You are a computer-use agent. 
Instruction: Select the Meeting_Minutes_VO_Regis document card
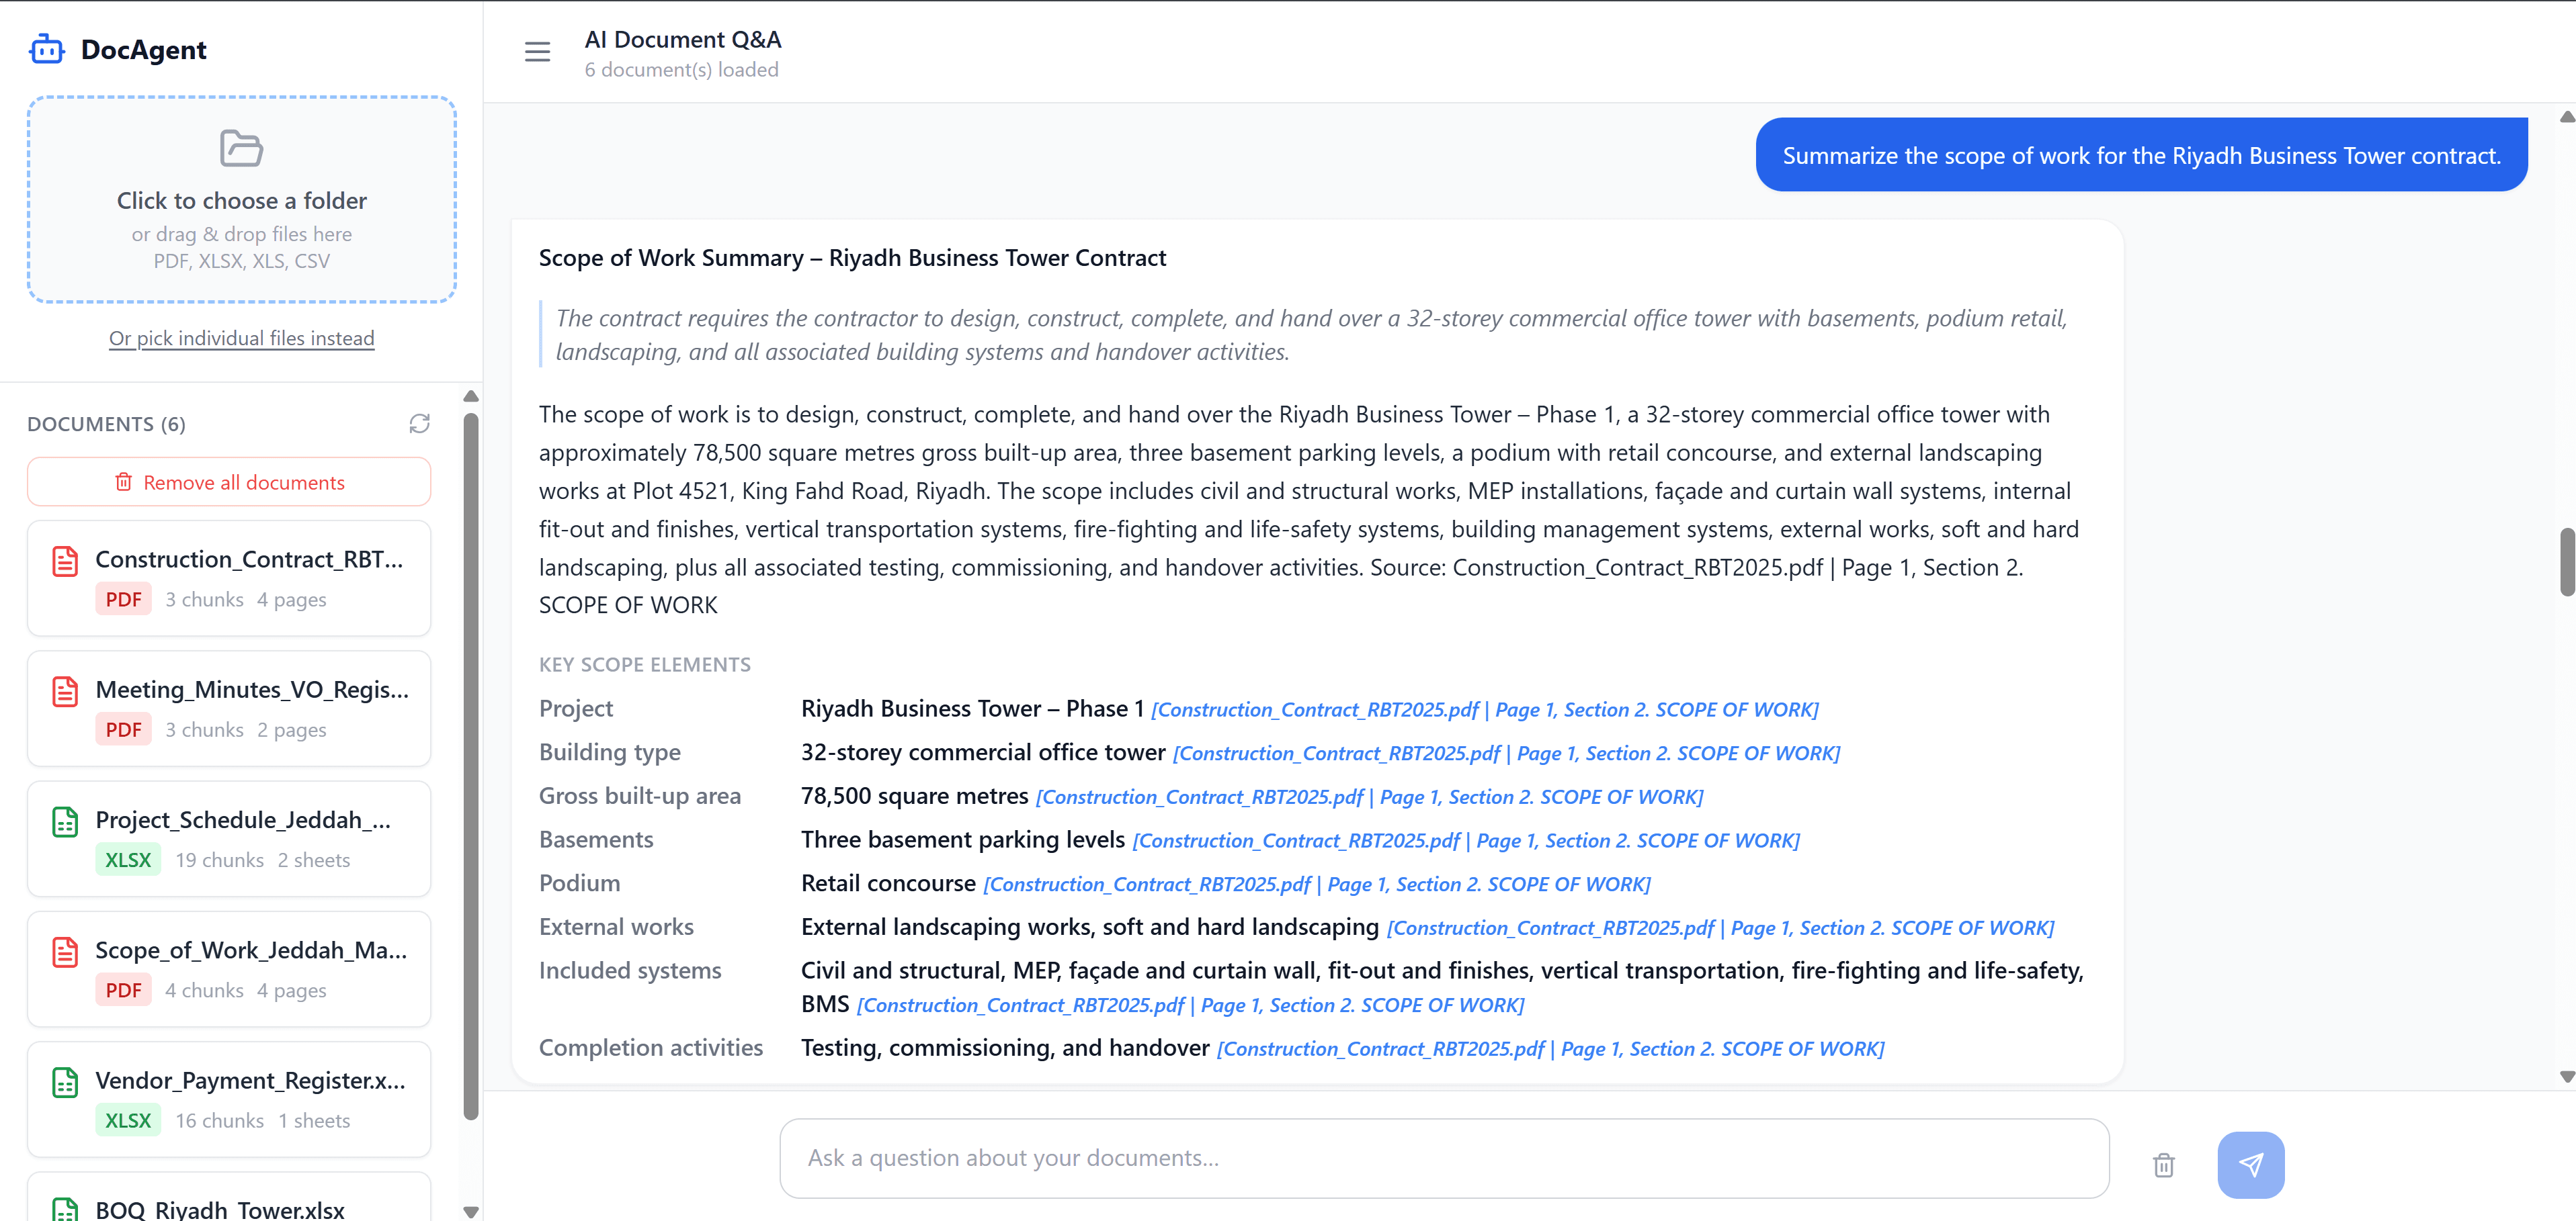coord(229,709)
